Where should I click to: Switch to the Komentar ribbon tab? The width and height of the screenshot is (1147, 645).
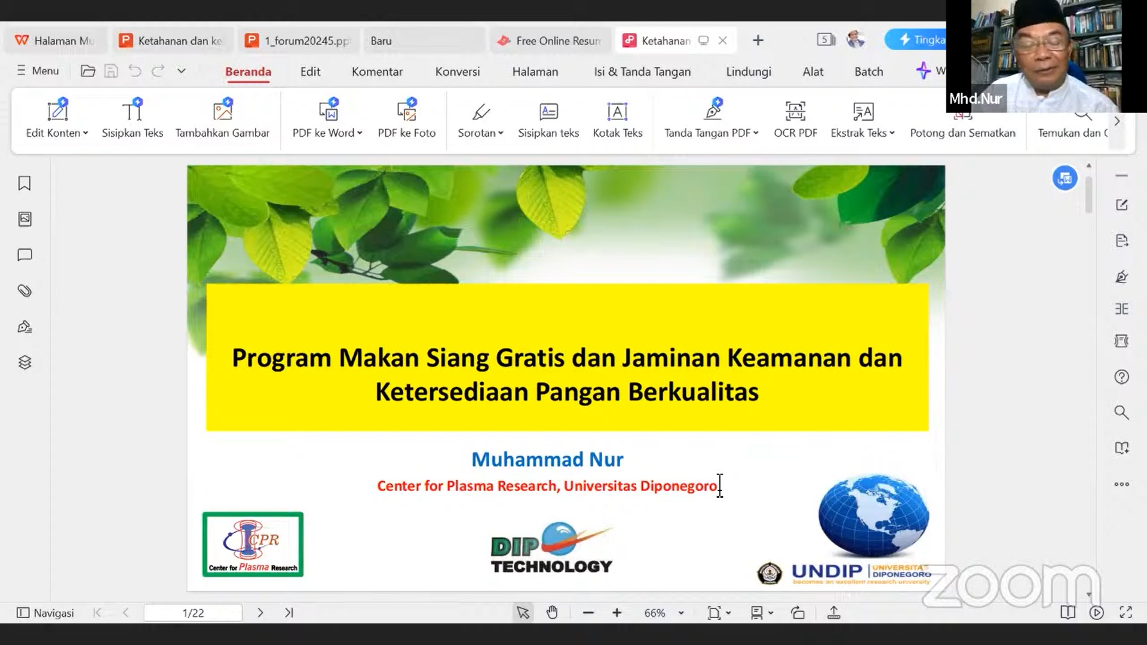[377, 72]
